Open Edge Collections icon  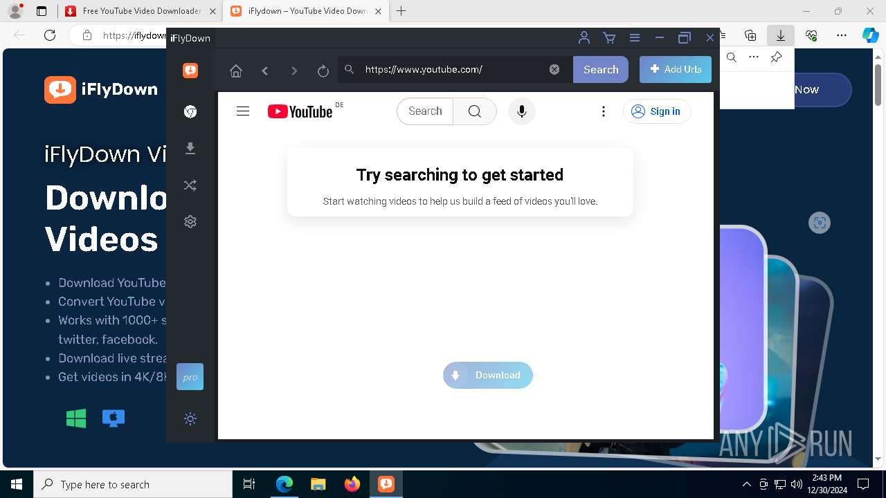point(750,35)
